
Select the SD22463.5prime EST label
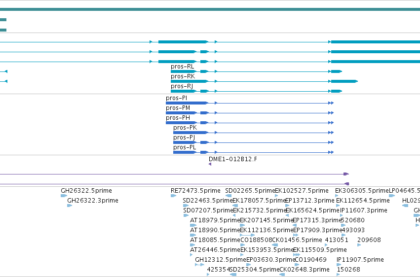208,201
